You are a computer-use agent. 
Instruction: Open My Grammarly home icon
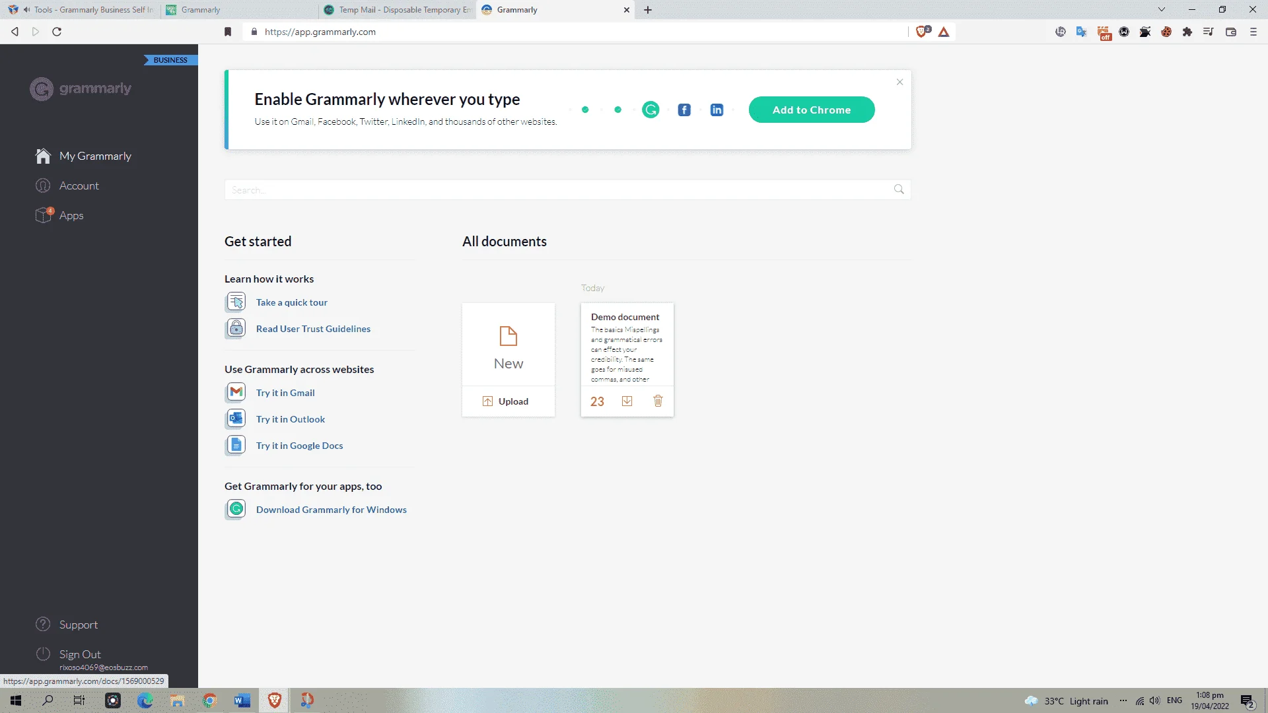[x=43, y=156]
